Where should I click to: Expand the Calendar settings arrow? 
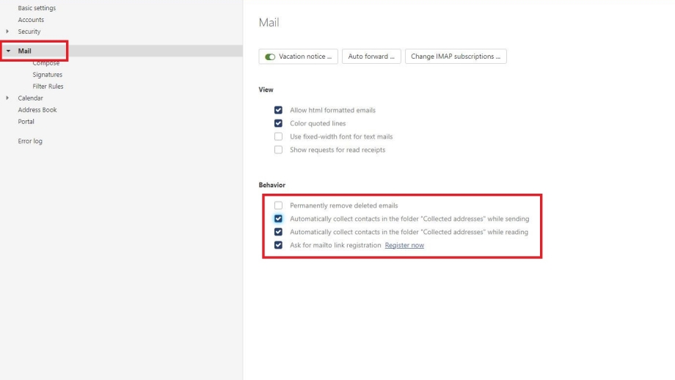click(7, 98)
